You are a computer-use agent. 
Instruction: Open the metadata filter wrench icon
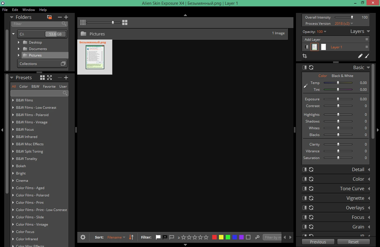pos(257,237)
